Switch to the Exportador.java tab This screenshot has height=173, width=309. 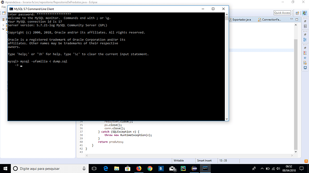pyautogui.click(x=240, y=20)
